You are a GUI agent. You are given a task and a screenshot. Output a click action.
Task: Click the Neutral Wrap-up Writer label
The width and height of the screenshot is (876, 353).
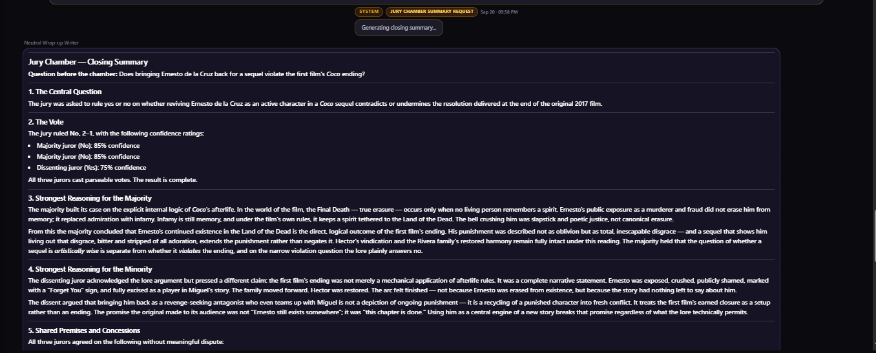click(52, 43)
